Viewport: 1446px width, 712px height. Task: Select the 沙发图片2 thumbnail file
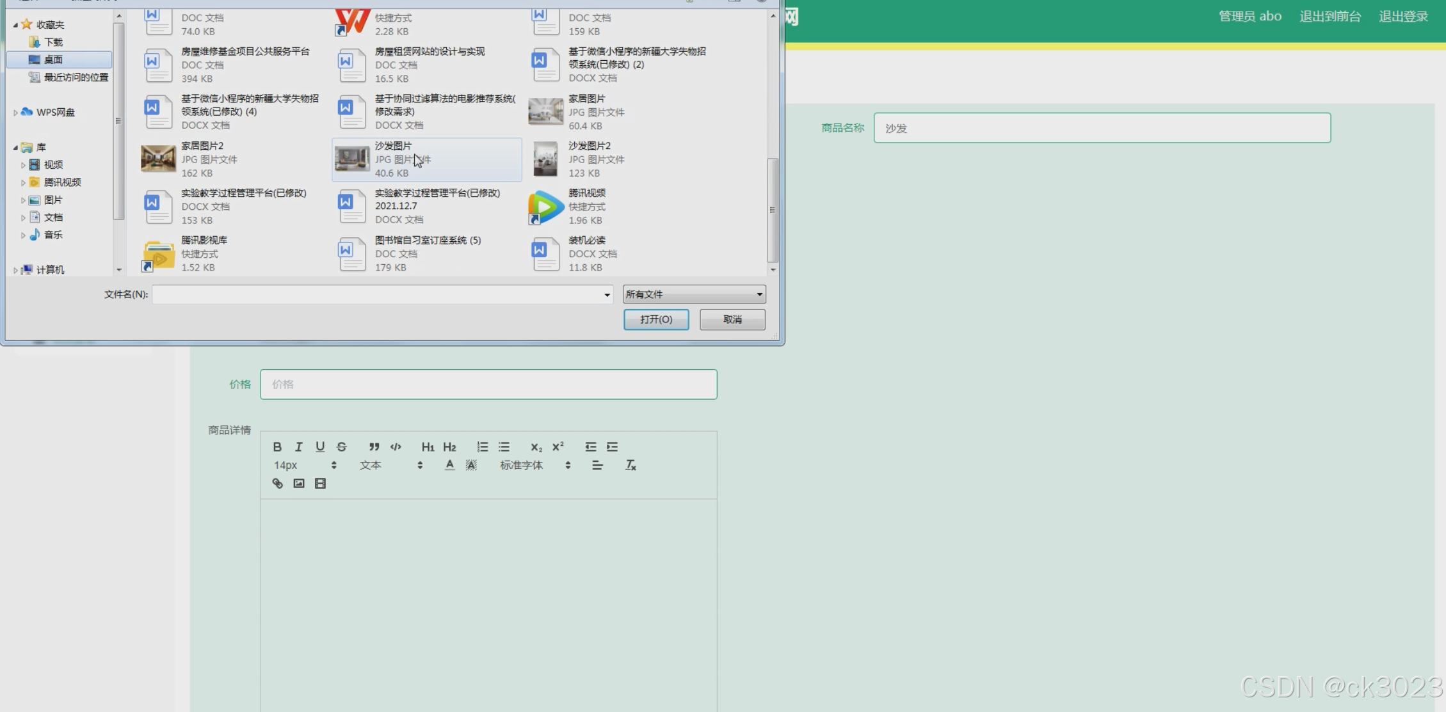[545, 159]
